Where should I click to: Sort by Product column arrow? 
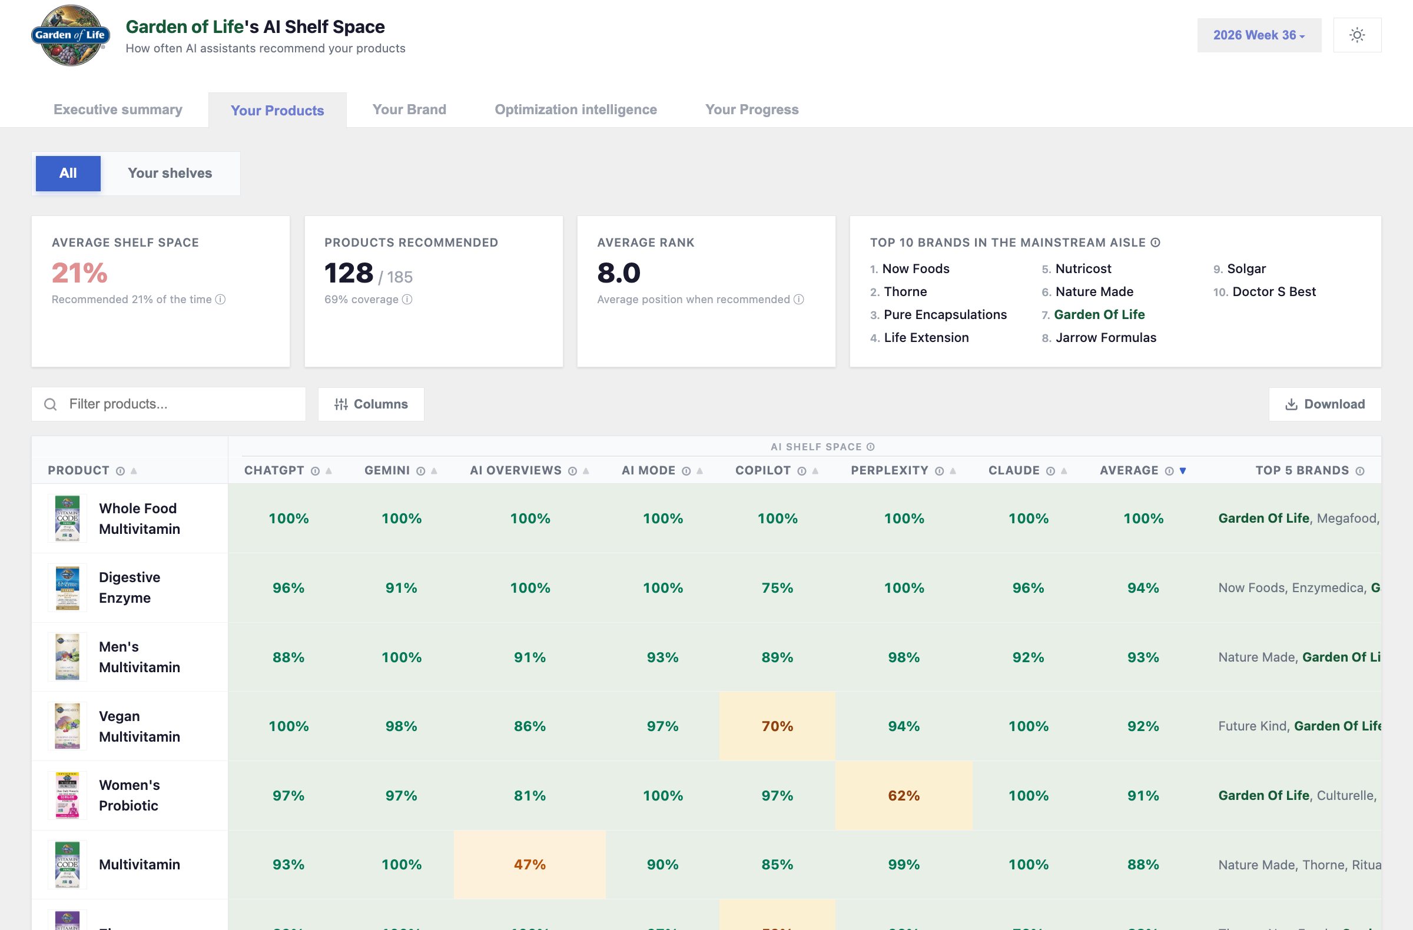pyautogui.click(x=134, y=471)
